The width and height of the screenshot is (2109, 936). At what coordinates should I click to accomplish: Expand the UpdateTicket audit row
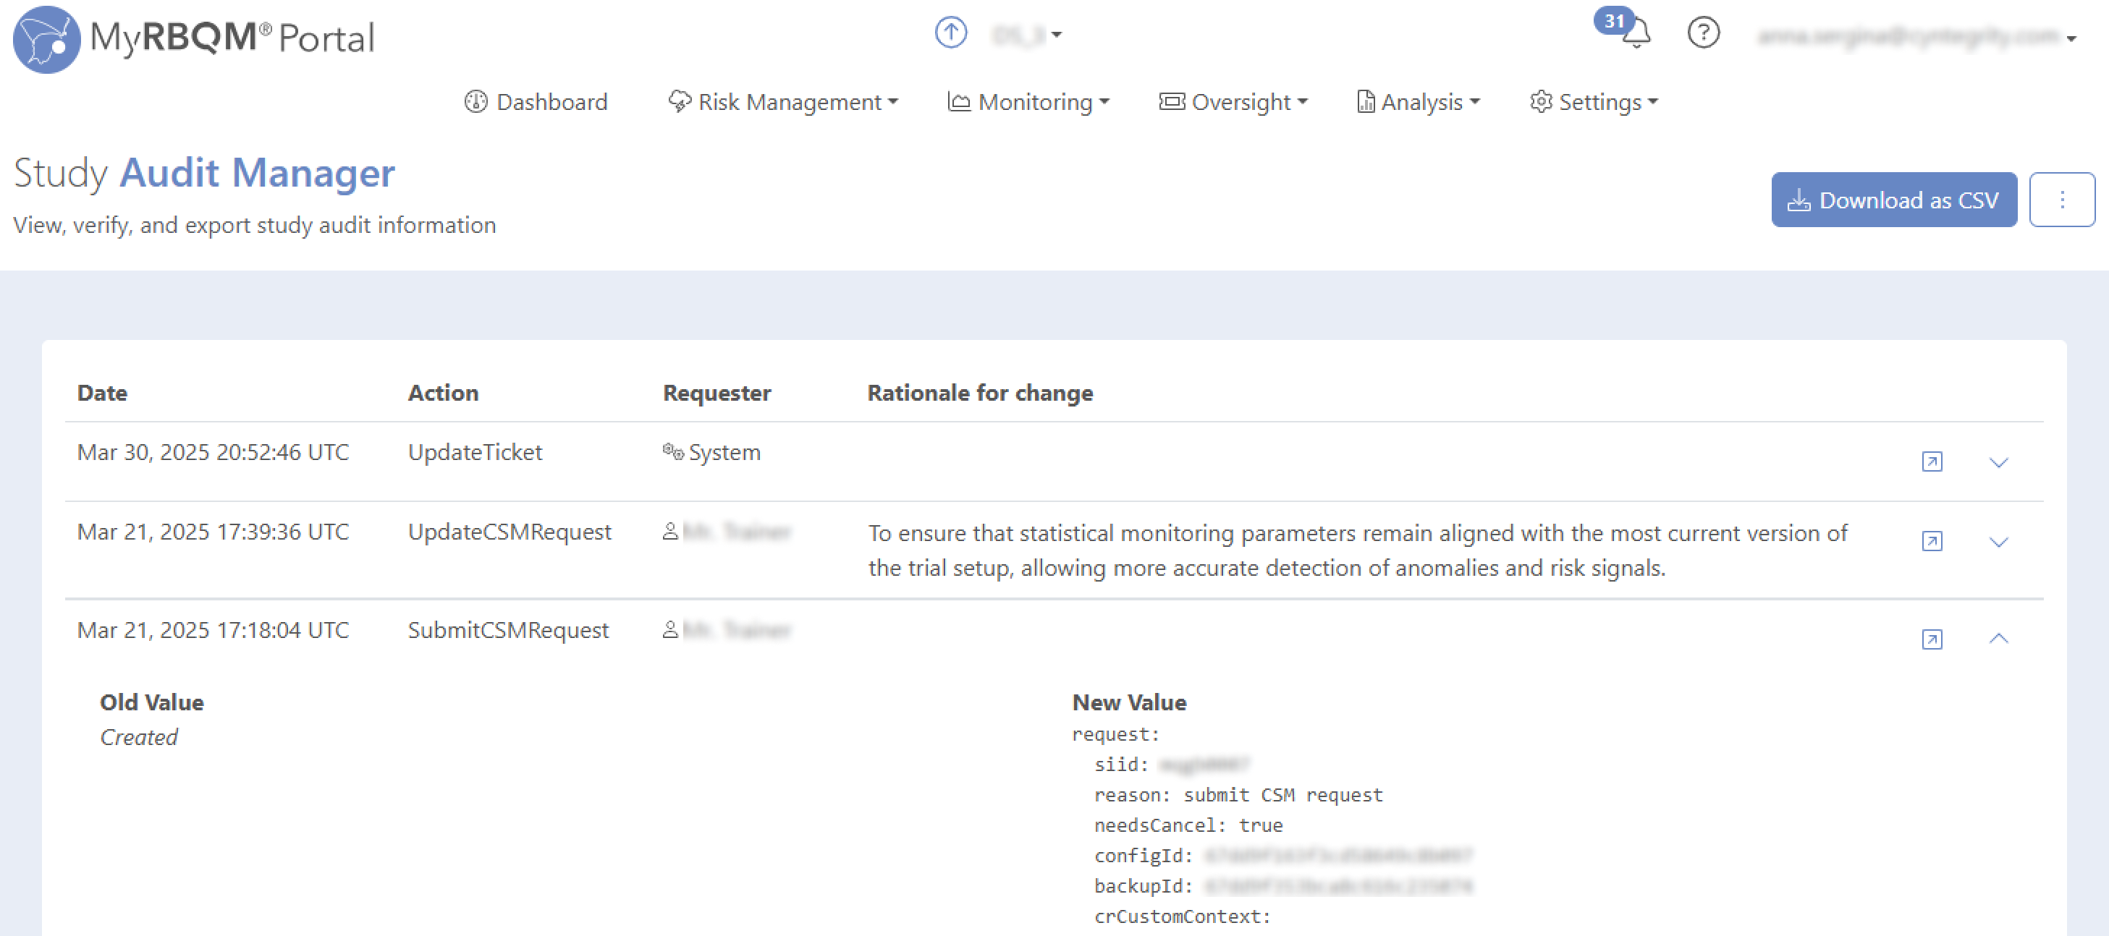coord(1998,462)
